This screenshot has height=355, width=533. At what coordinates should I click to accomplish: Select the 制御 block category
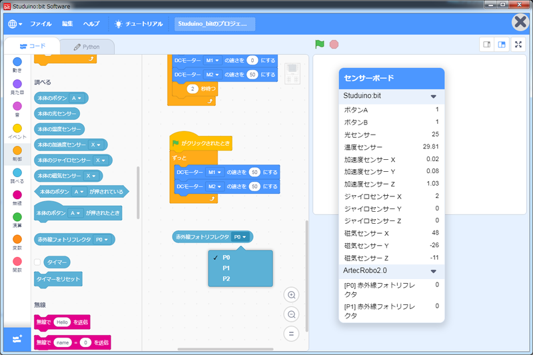[17, 154]
